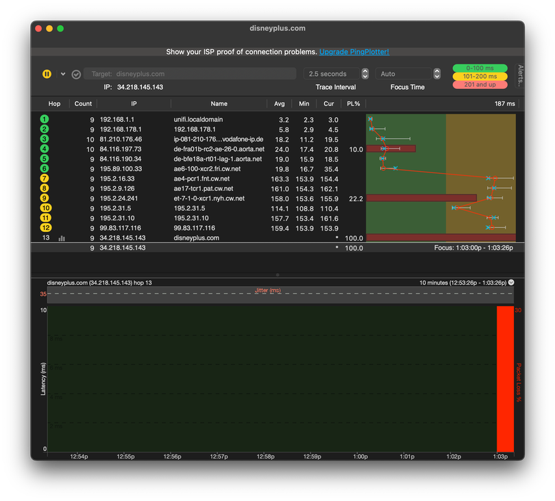This screenshot has height=501, width=555.
Task: Click the hop 9 red packet loss bar
Action: click(421, 198)
